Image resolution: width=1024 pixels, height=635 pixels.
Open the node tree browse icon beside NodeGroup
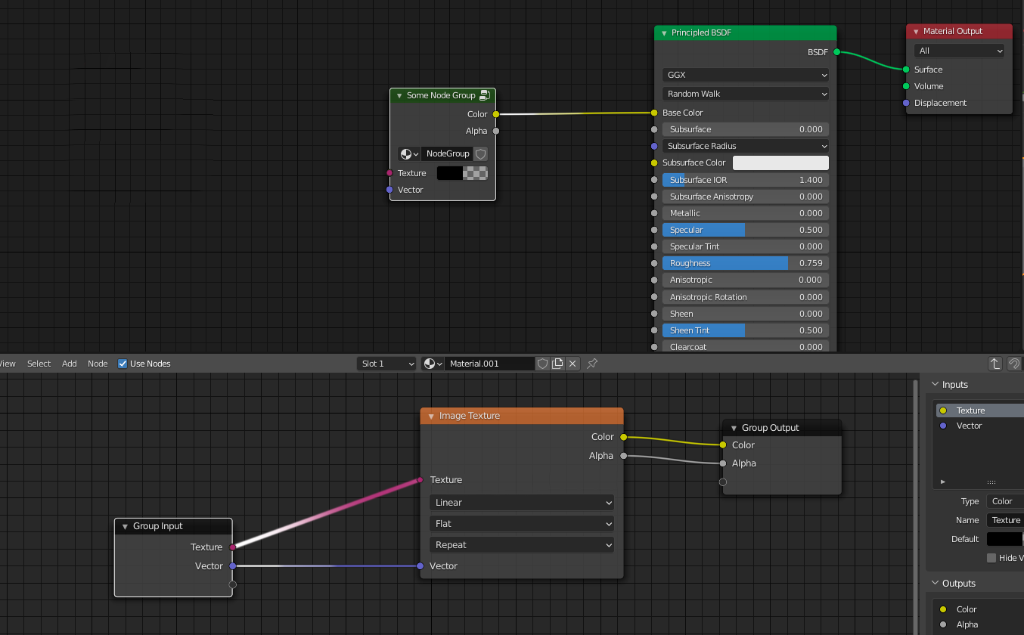tap(409, 153)
